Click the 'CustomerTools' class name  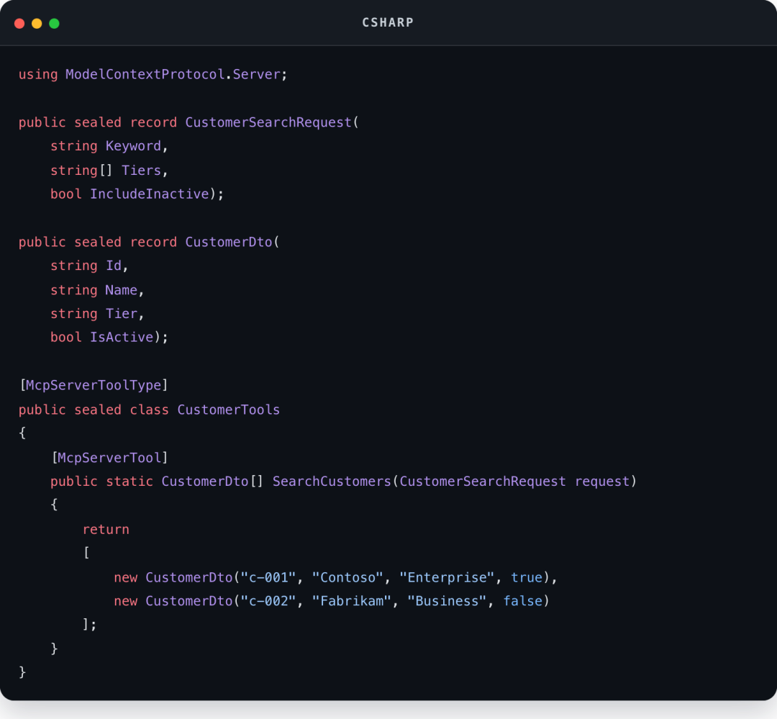pyautogui.click(x=229, y=410)
